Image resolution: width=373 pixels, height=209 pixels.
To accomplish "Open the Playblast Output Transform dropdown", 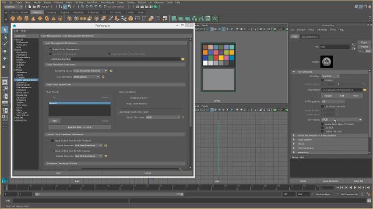I will (89, 156).
